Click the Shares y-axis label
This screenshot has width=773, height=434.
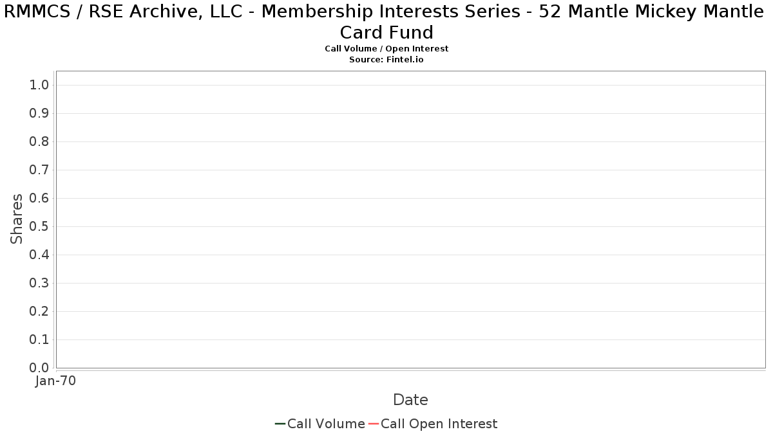point(17,219)
